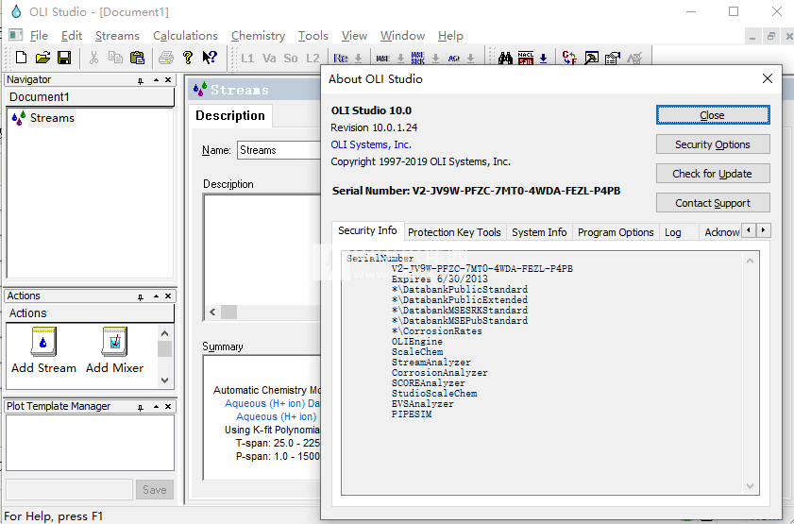
Task: Collapse the Navigator panel with its arrow
Action: (156, 80)
